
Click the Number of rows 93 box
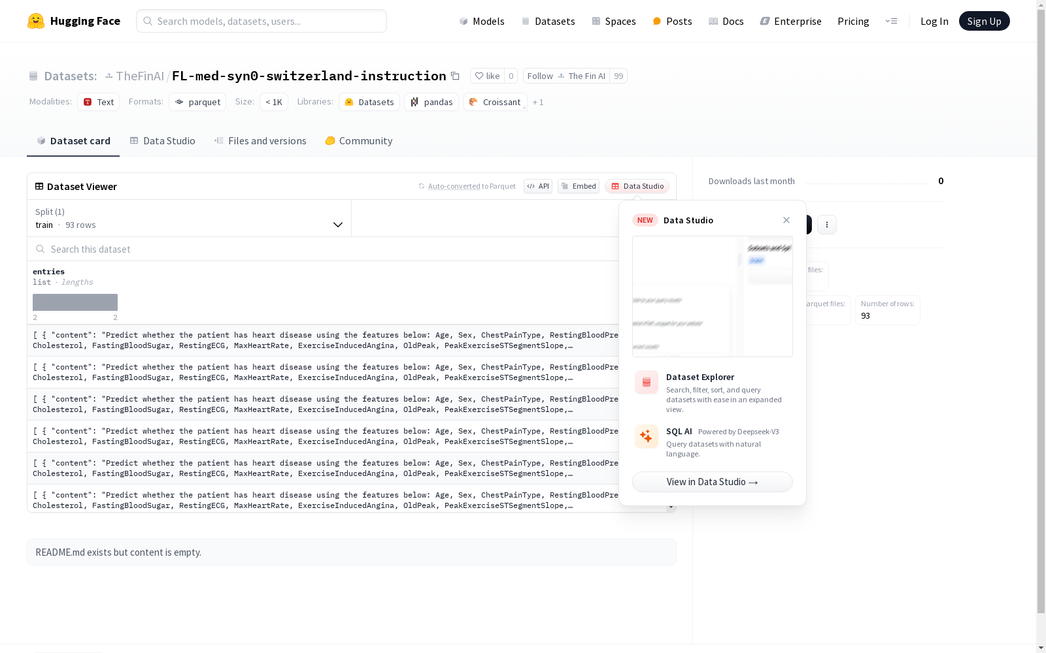(x=887, y=310)
